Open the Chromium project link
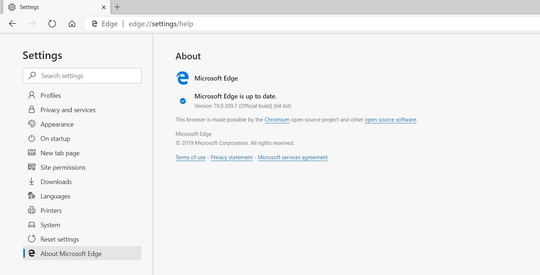Screen dimensions: 540x275 click(x=277, y=120)
